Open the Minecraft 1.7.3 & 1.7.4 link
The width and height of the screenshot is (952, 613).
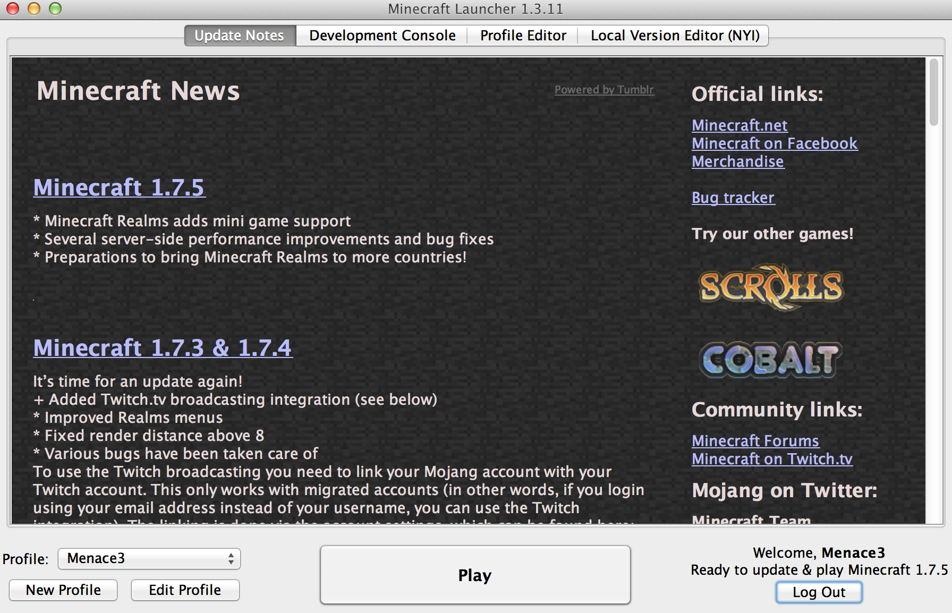pos(163,348)
